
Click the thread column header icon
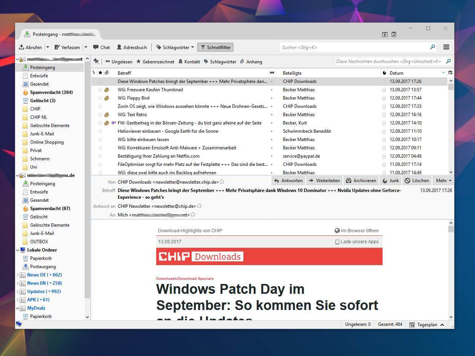point(94,73)
